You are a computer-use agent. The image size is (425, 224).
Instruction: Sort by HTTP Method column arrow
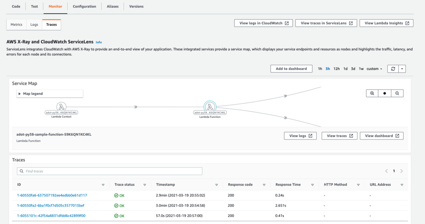click(358, 185)
